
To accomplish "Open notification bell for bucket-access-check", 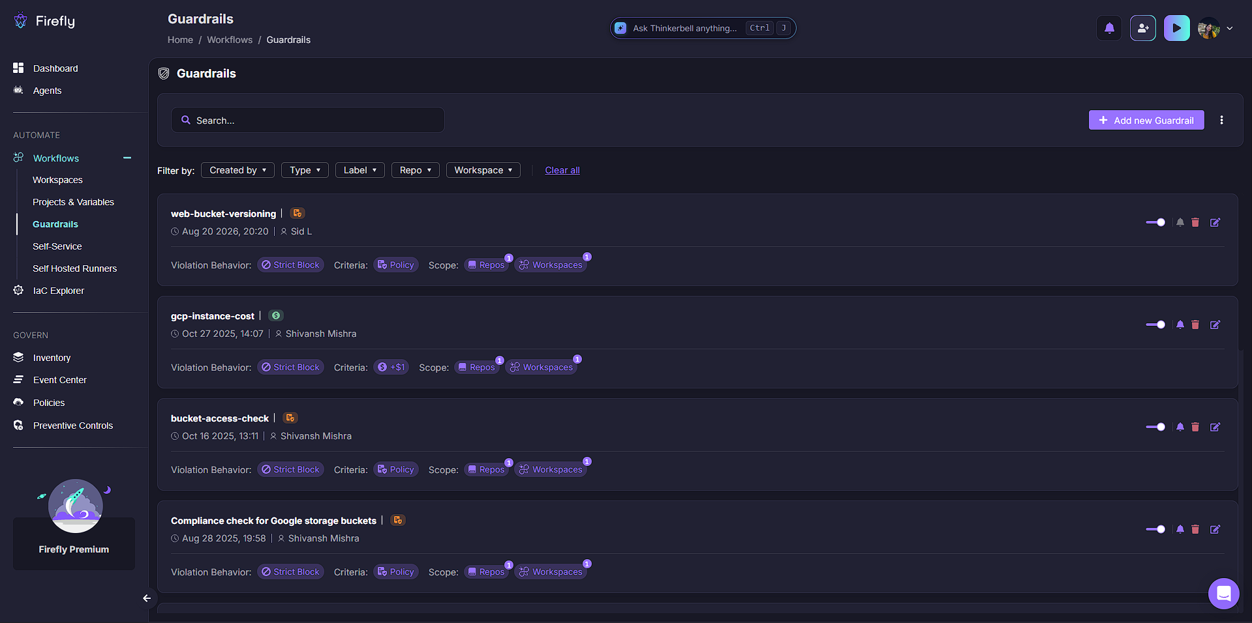I will [x=1180, y=427].
